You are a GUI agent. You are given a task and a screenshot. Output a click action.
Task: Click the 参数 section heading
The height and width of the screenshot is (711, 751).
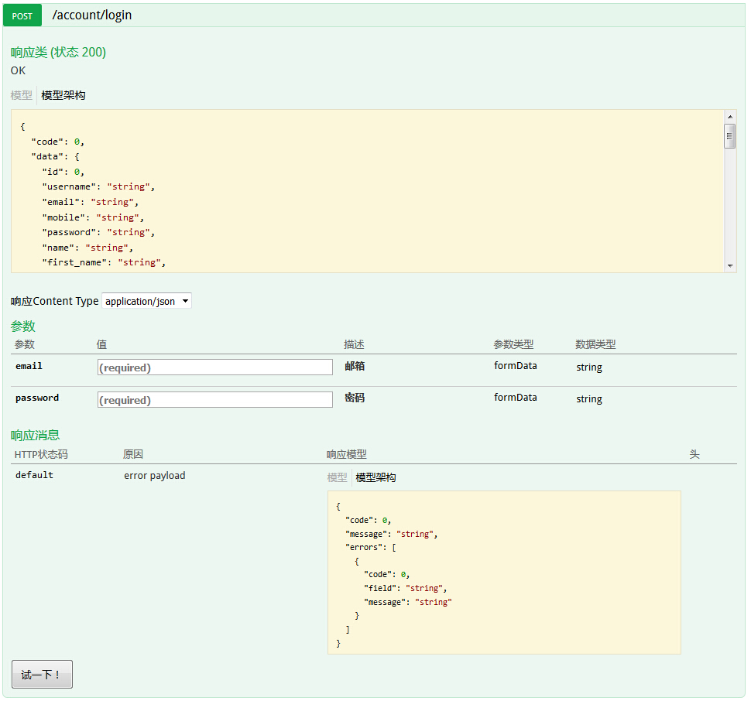[23, 326]
